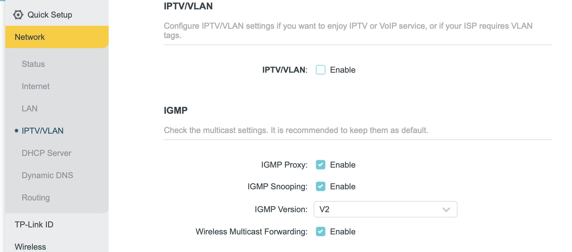
Task: Click the IGMP Version chevron arrow
Action: [x=446, y=210]
